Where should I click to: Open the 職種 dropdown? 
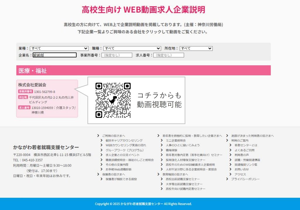pyautogui.click(x=132, y=48)
